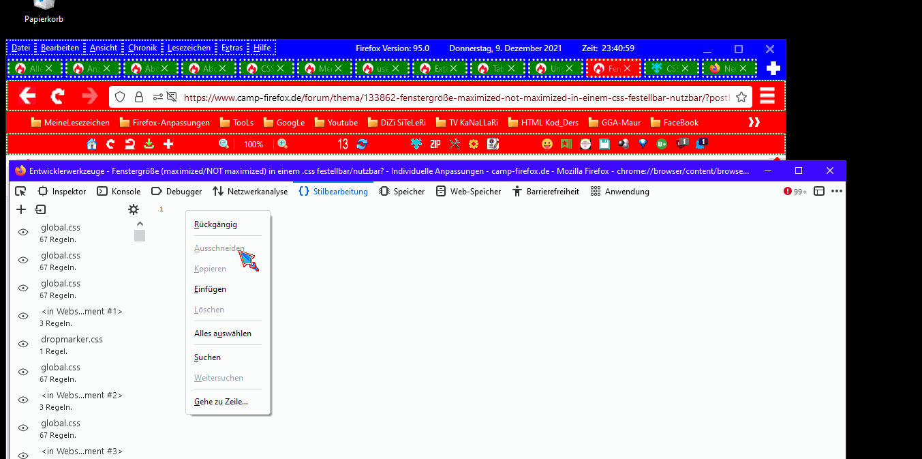Click the smiley emoji toolbar icon
This screenshot has height=459, width=922.
point(547,144)
